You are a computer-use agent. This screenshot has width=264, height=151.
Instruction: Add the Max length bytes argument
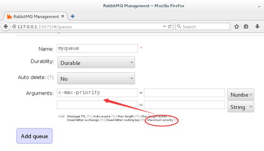click(x=154, y=116)
